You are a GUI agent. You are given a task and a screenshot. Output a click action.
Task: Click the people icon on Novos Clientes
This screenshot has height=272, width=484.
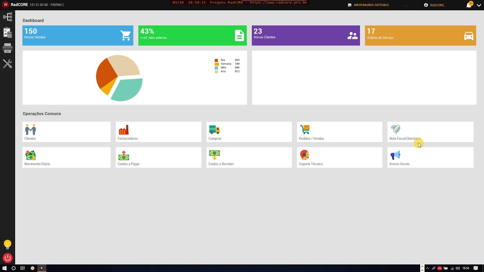pos(352,36)
